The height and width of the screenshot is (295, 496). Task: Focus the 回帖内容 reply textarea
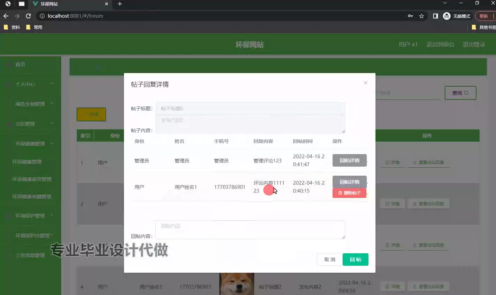[250, 230]
